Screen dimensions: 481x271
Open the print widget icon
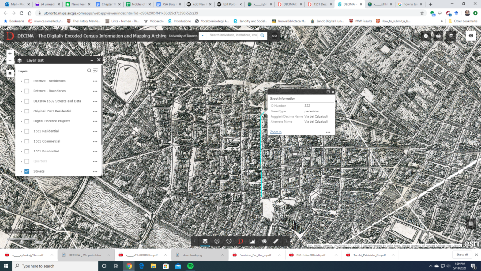coord(438,36)
